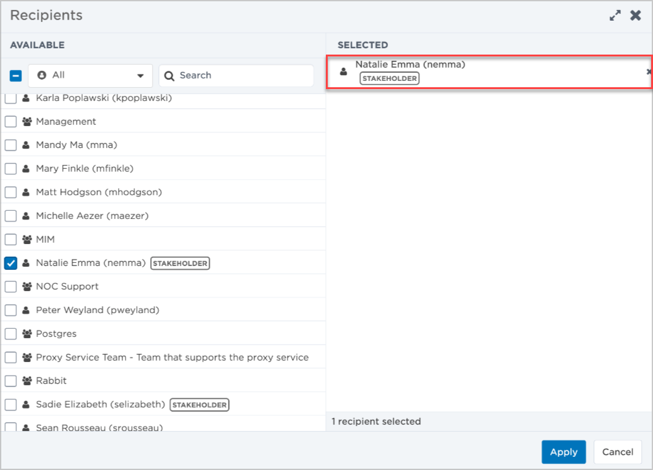Viewport: 653px width, 470px height.
Task: Click the group icon beside Management
Action: coord(26,122)
